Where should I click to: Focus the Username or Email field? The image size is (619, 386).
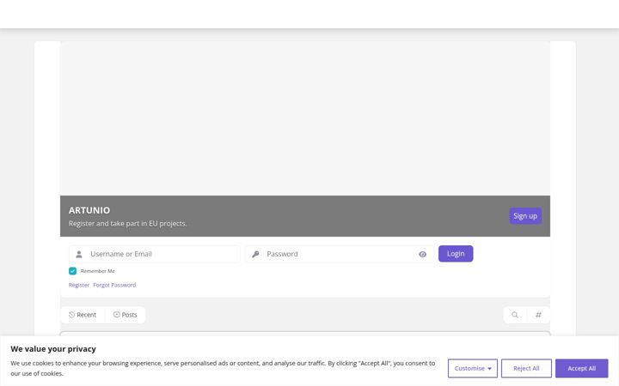tap(155, 254)
